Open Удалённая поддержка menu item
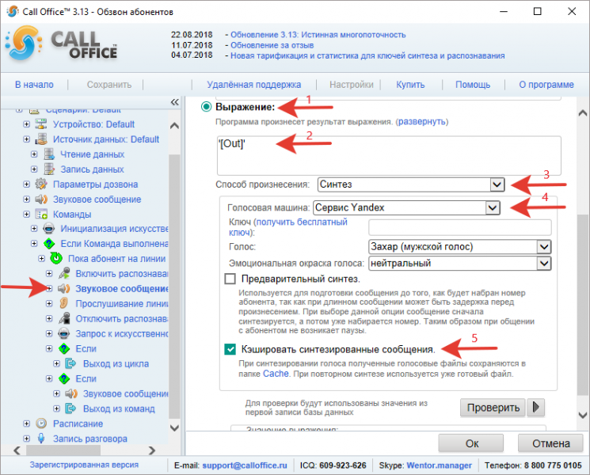Image resolution: width=590 pixels, height=475 pixels. pyautogui.click(x=254, y=85)
